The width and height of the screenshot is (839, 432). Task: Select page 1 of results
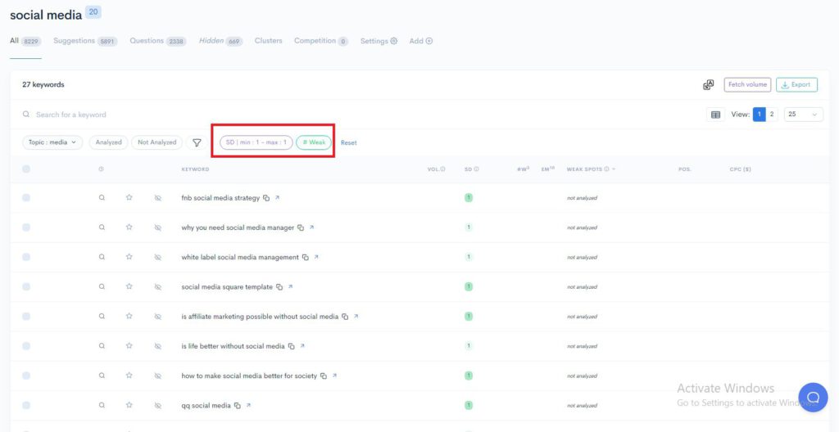(759, 115)
